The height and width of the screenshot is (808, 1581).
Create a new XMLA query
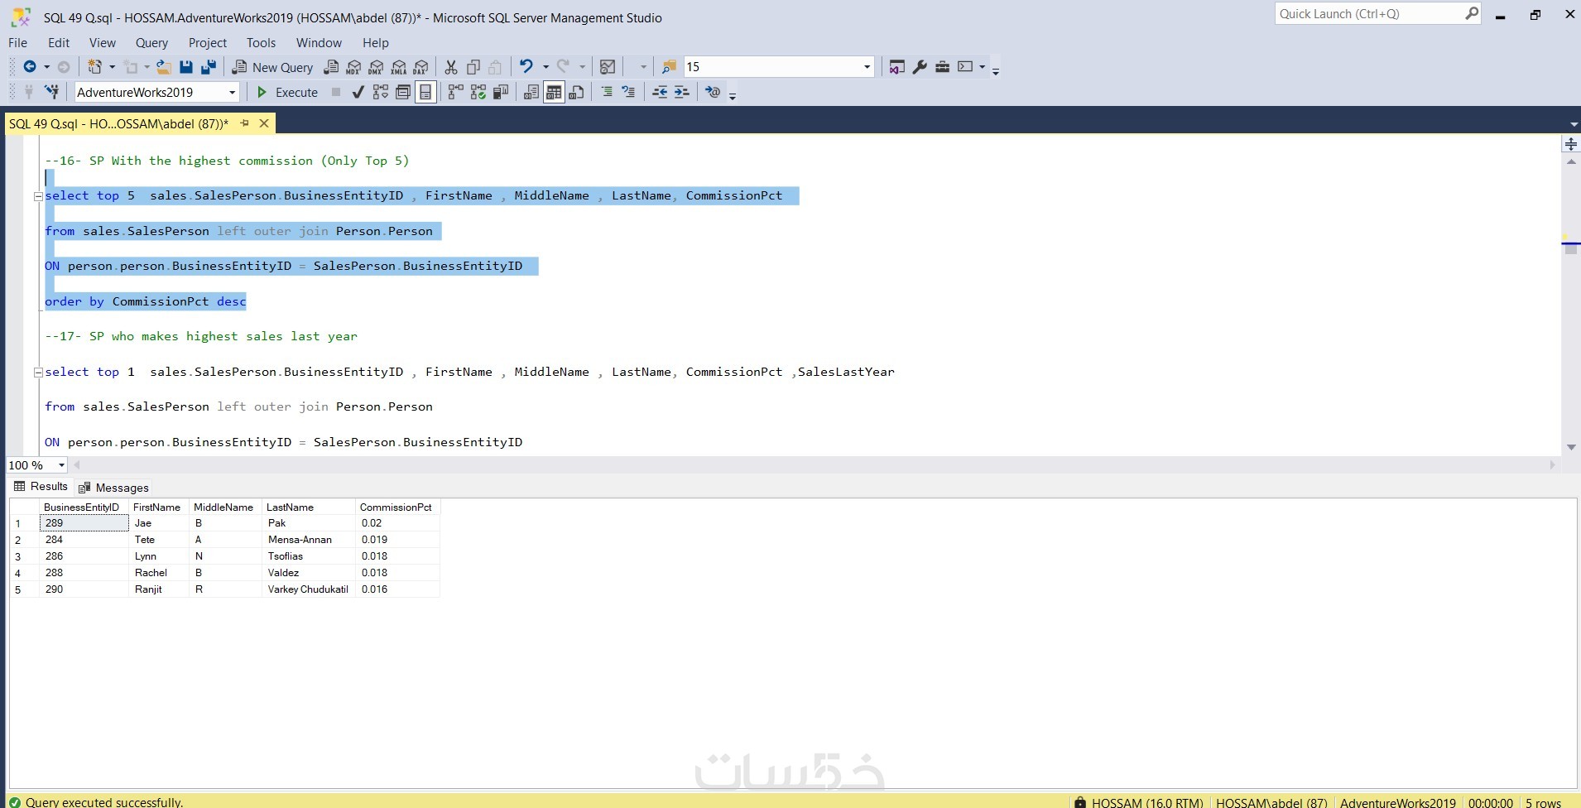(x=399, y=67)
